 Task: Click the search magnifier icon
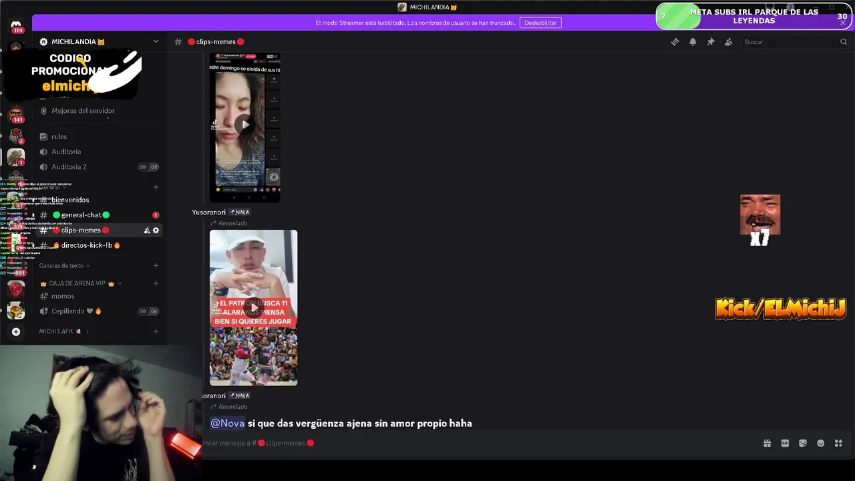[x=843, y=41]
